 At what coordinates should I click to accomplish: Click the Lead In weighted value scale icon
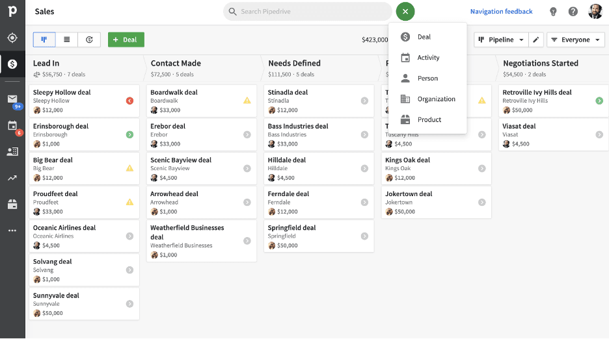coord(36,75)
